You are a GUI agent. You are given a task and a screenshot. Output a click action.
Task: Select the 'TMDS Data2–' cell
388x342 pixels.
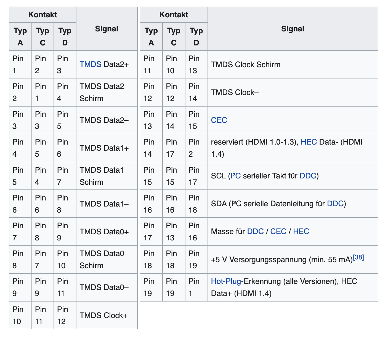[107, 120]
